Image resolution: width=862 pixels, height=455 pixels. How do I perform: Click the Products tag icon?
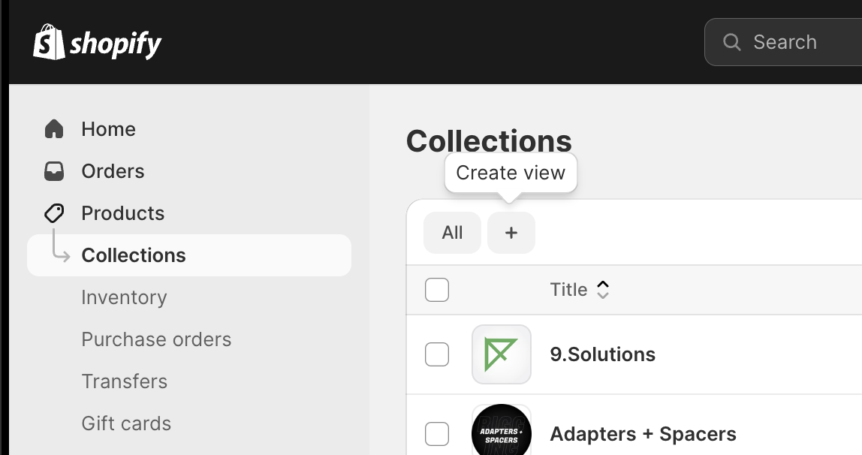[54, 213]
